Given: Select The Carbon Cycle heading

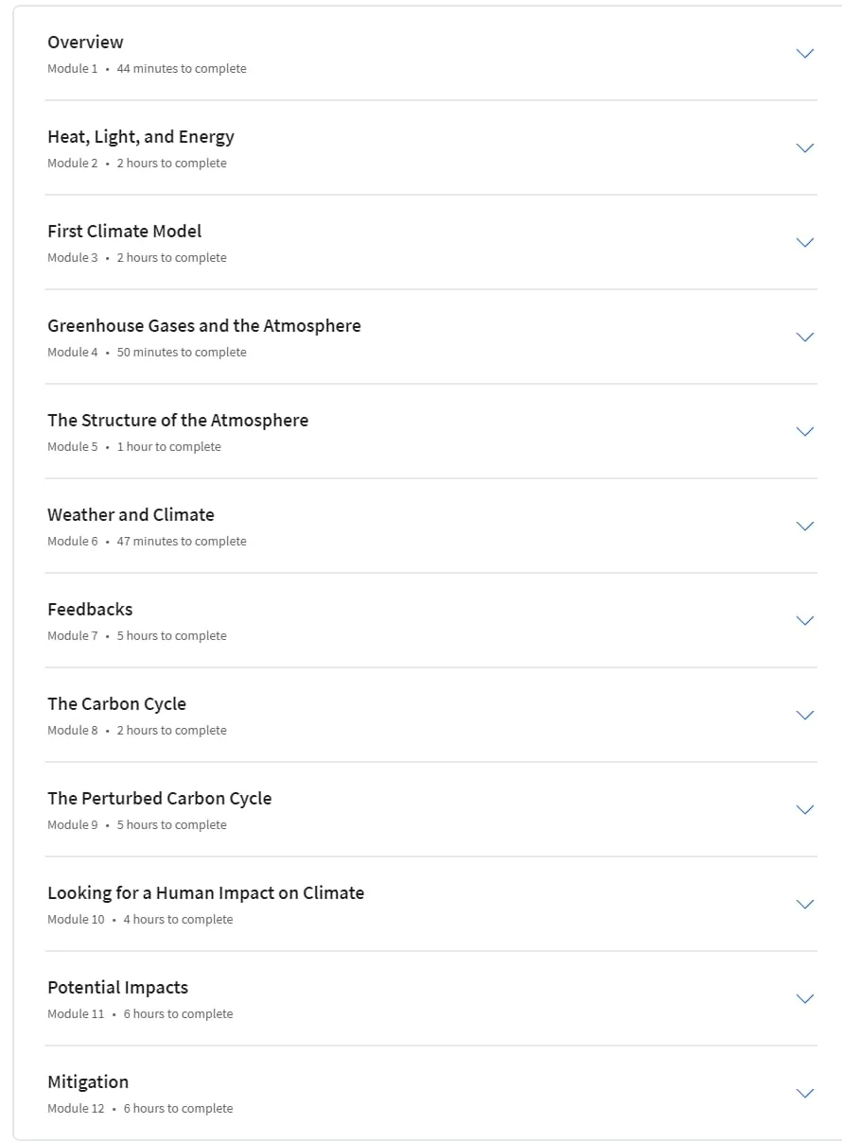Looking at the screenshot, I should pyautogui.click(x=116, y=703).
